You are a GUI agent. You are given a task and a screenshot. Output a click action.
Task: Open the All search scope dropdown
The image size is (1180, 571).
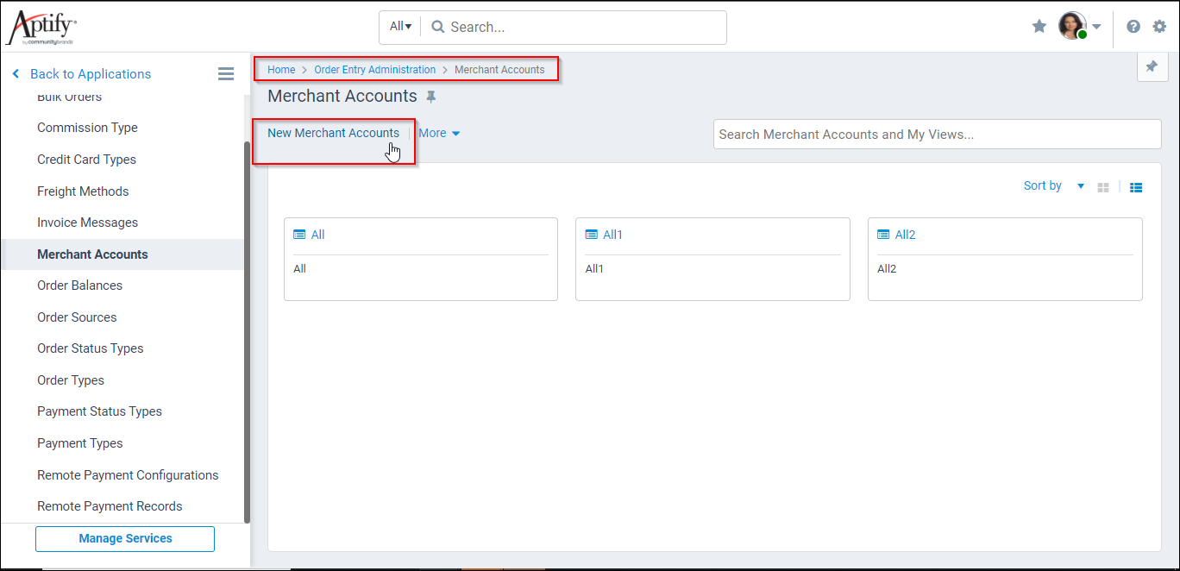[399, 26]
